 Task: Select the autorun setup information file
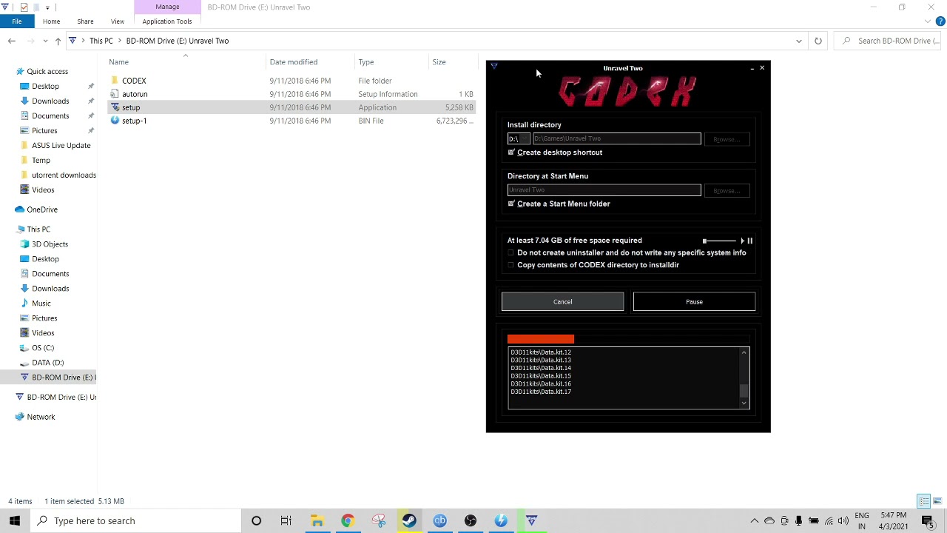coord(135,94)
